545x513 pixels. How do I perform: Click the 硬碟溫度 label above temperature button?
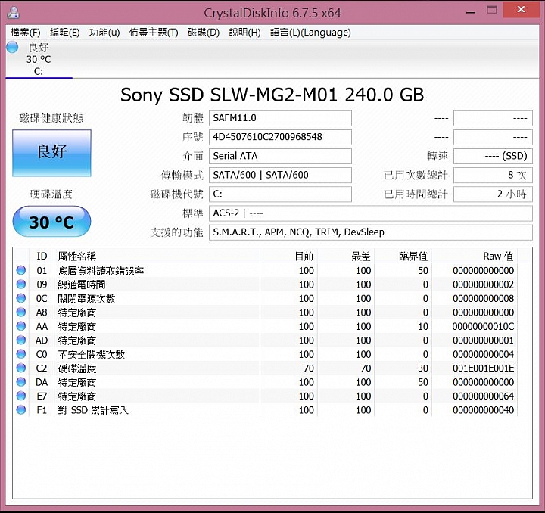tap(51, 194)
